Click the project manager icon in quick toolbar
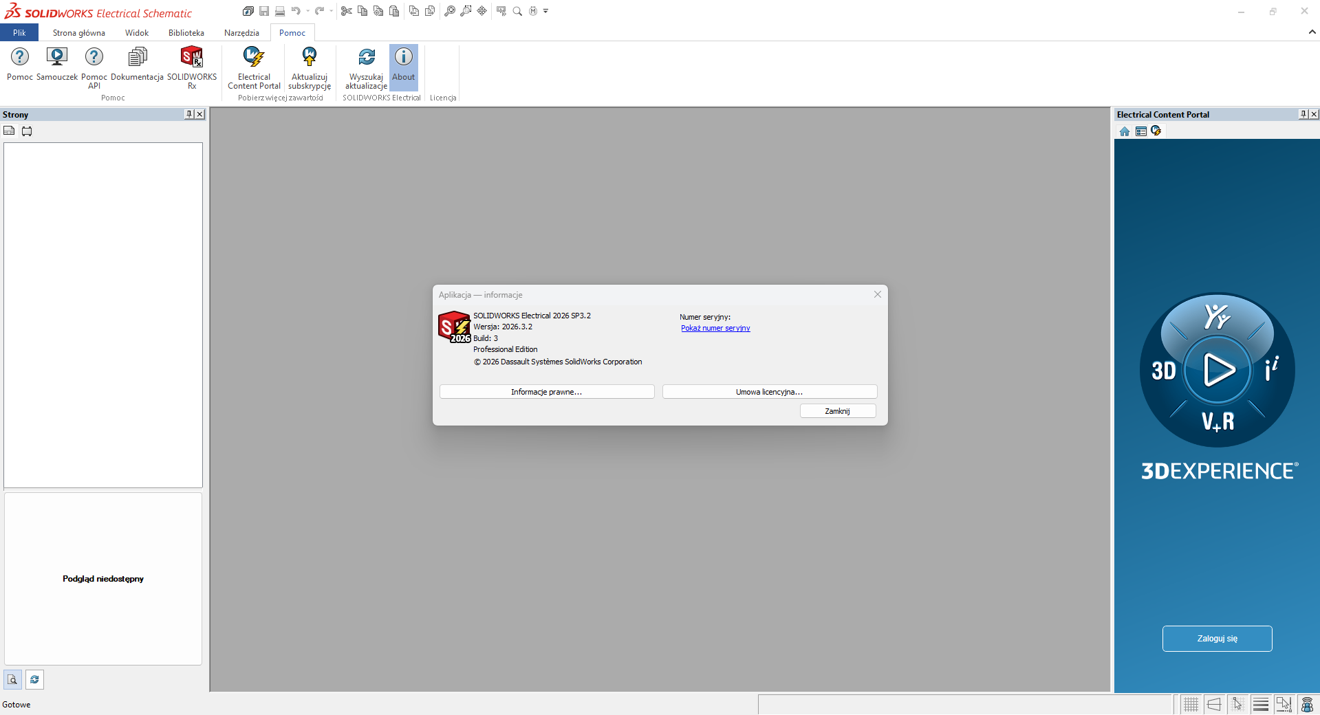 tap(248, 11)
